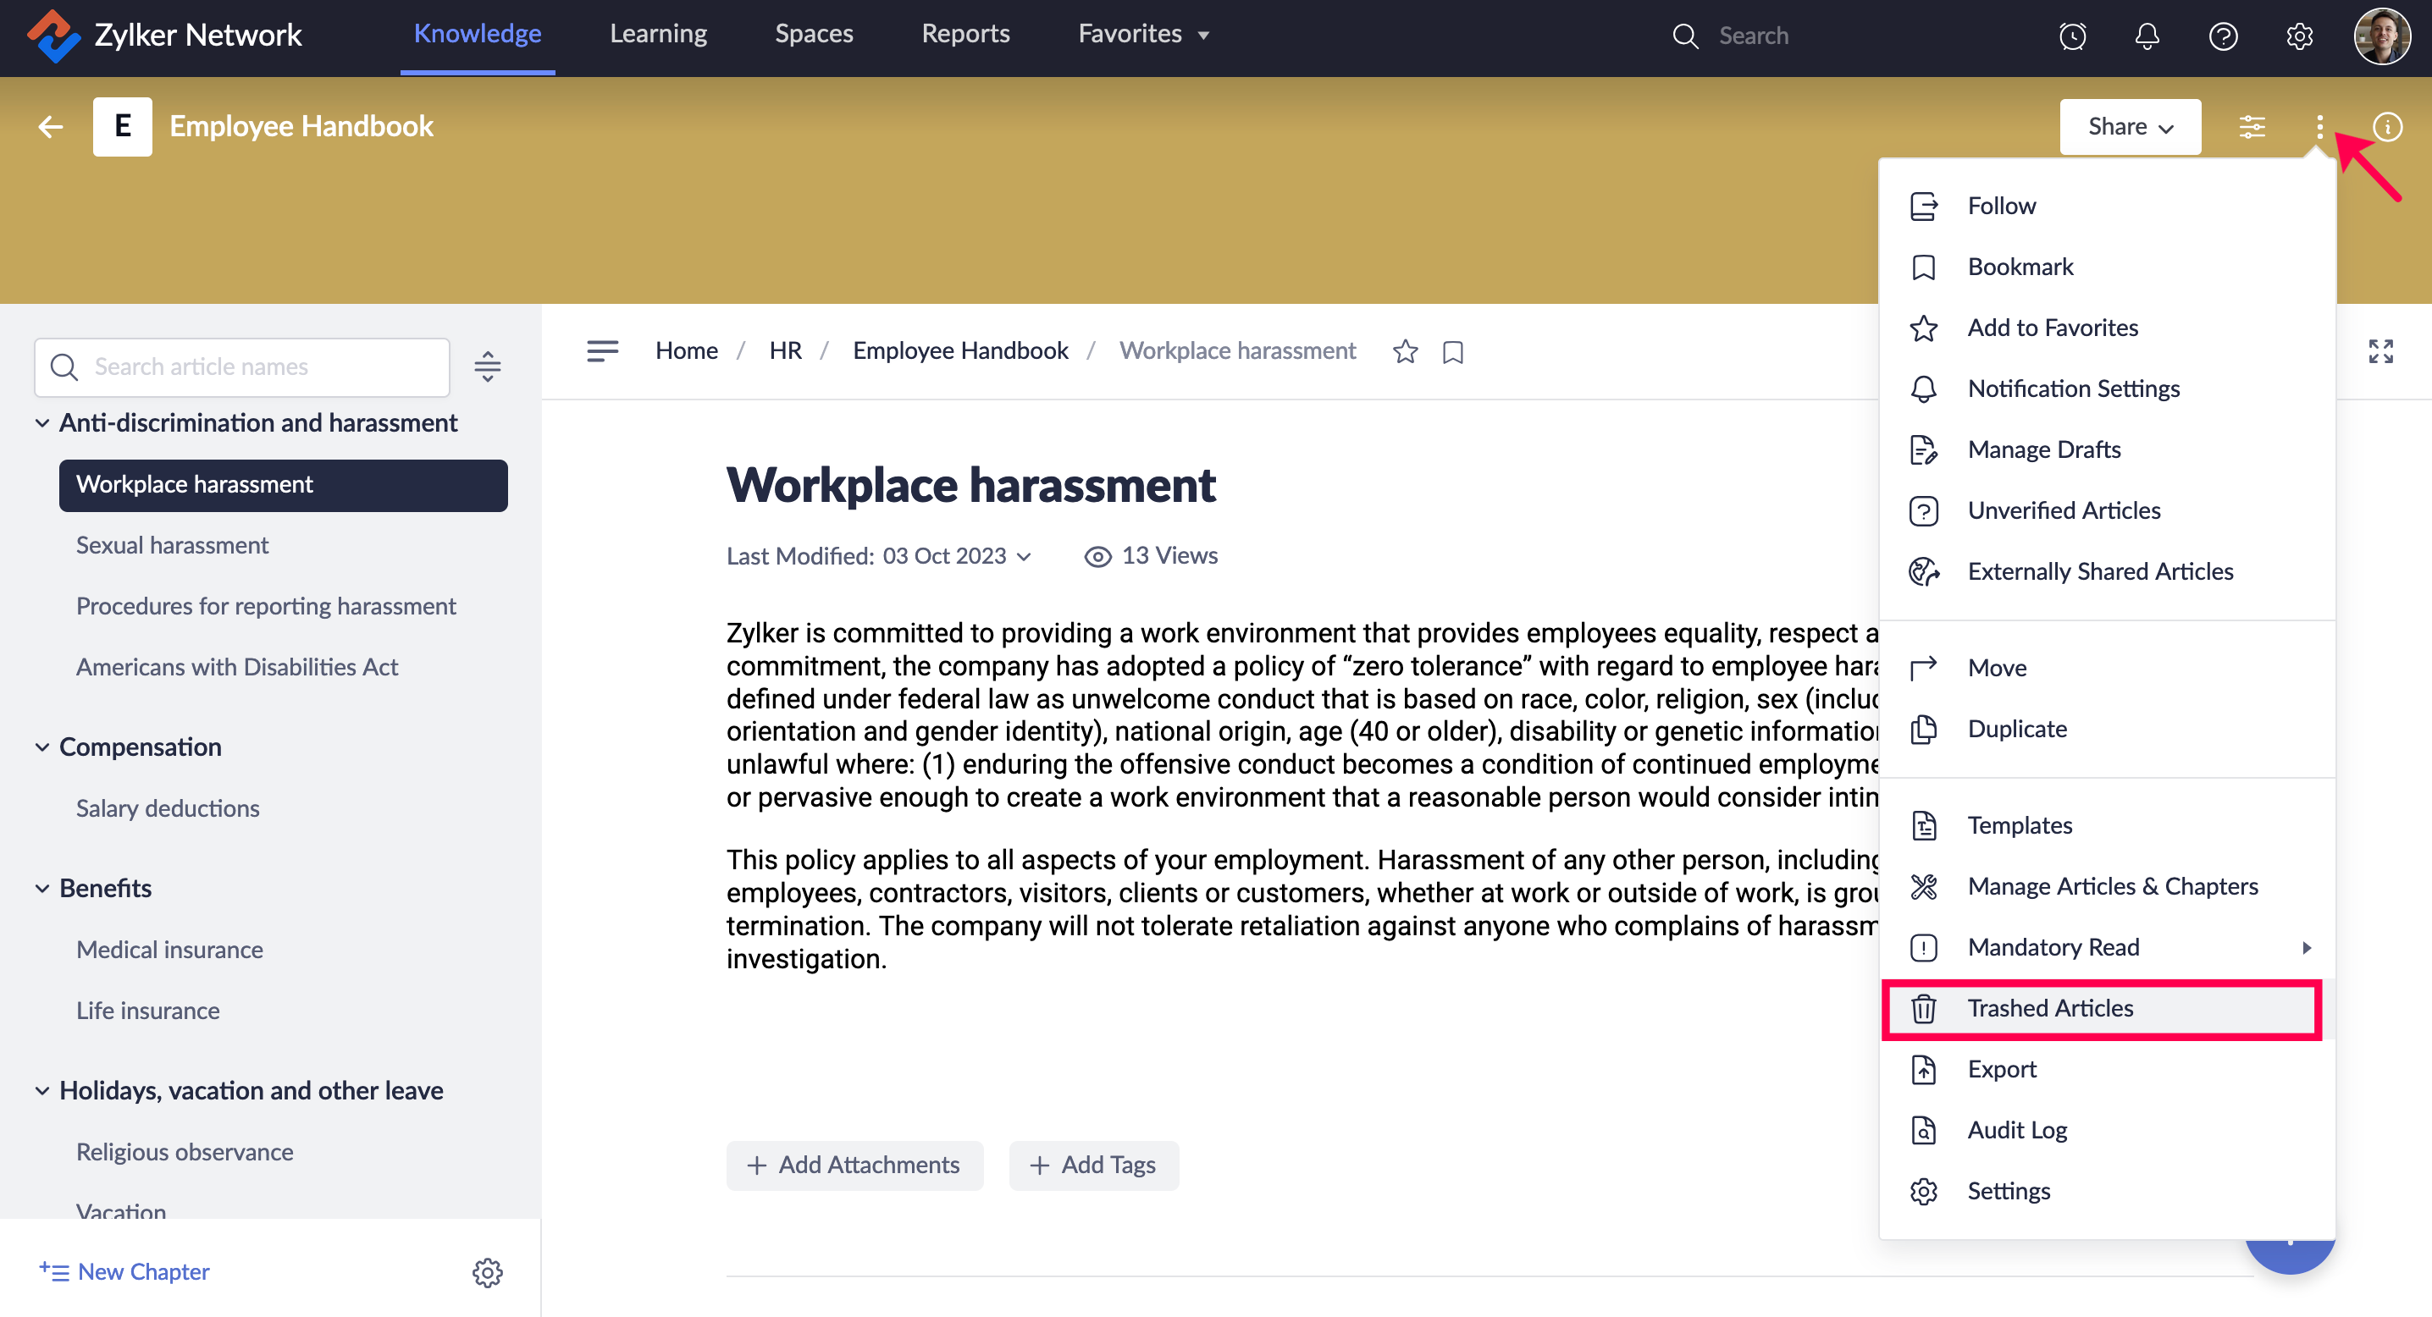Switch to the Learning tab

click(658, 34)
